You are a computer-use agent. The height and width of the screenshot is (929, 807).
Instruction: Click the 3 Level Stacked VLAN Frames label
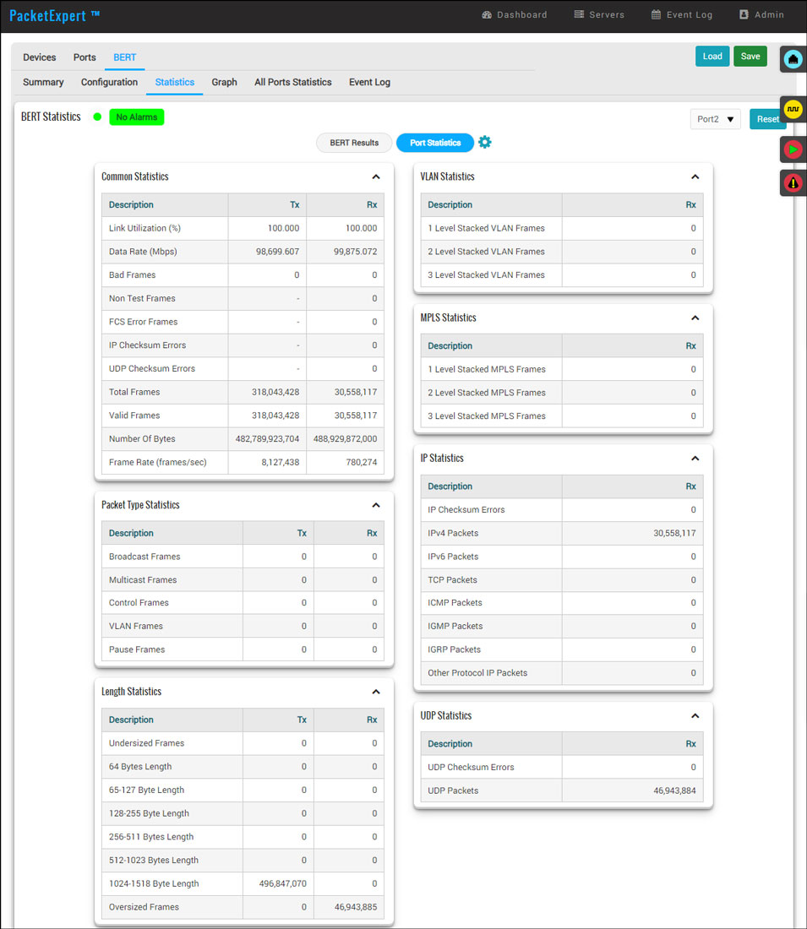[486, 275]
